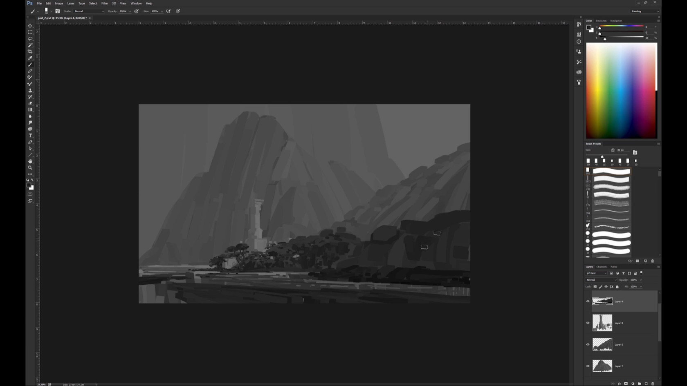
Task: Toggle visibility of Layer 8
Action: coord(588,323)
